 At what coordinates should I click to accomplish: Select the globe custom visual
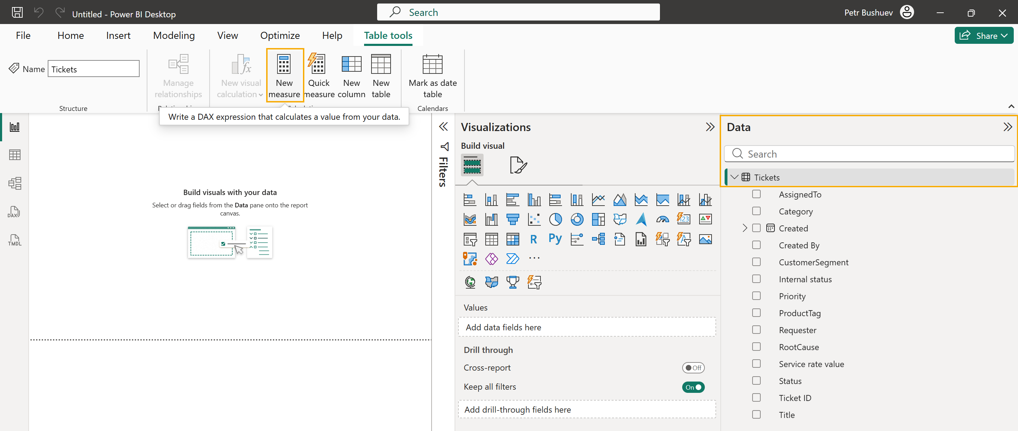(469, 282)
